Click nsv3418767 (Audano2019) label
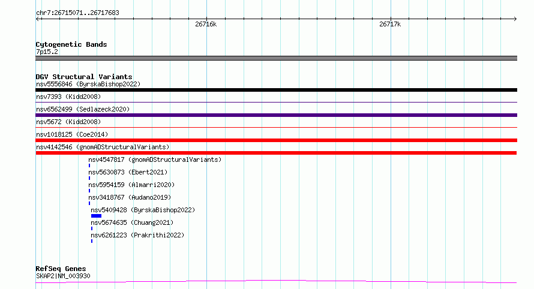The image size is (534, 289). pos(130,197)
